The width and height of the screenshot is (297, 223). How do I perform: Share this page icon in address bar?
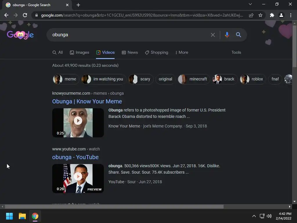tap(251, 15)
